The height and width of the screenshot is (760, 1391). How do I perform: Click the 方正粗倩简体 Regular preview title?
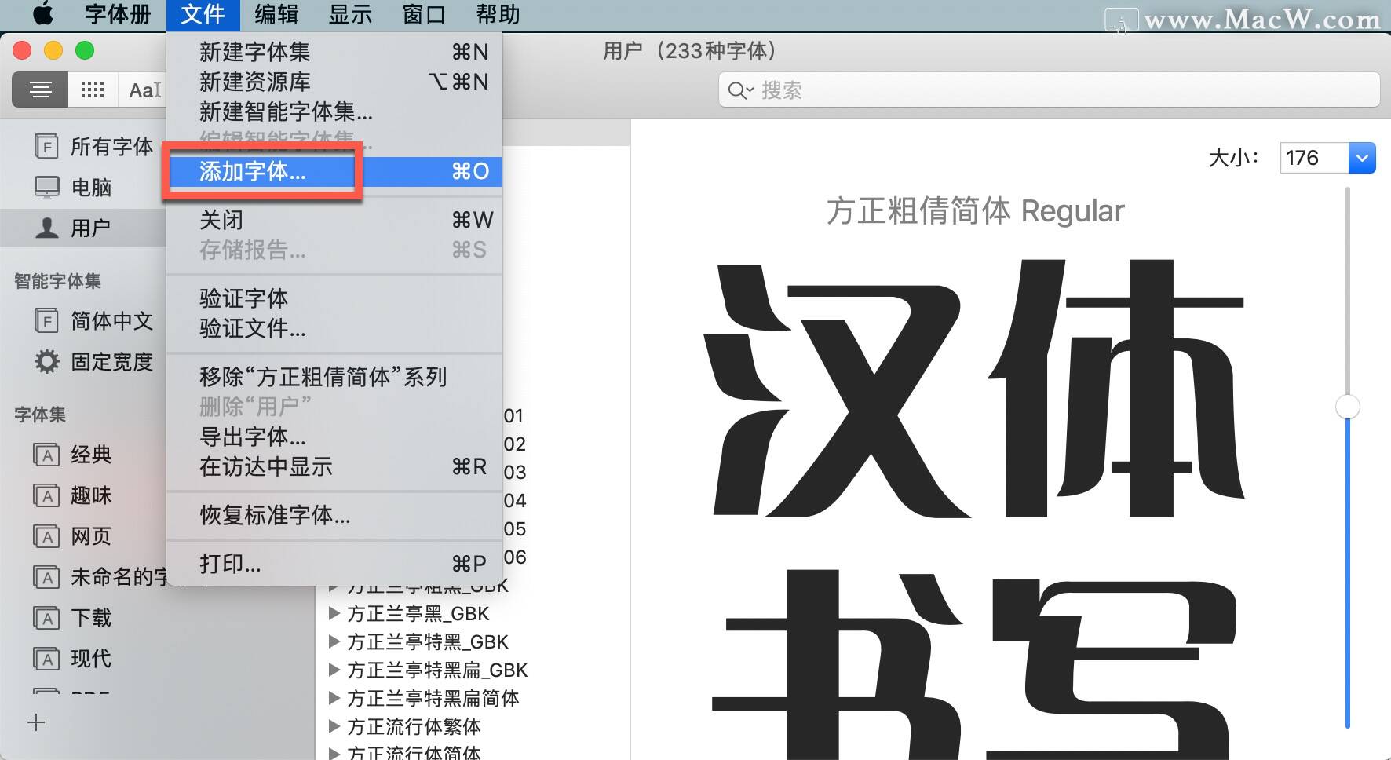pyautogui.click(x=976, y=211)
